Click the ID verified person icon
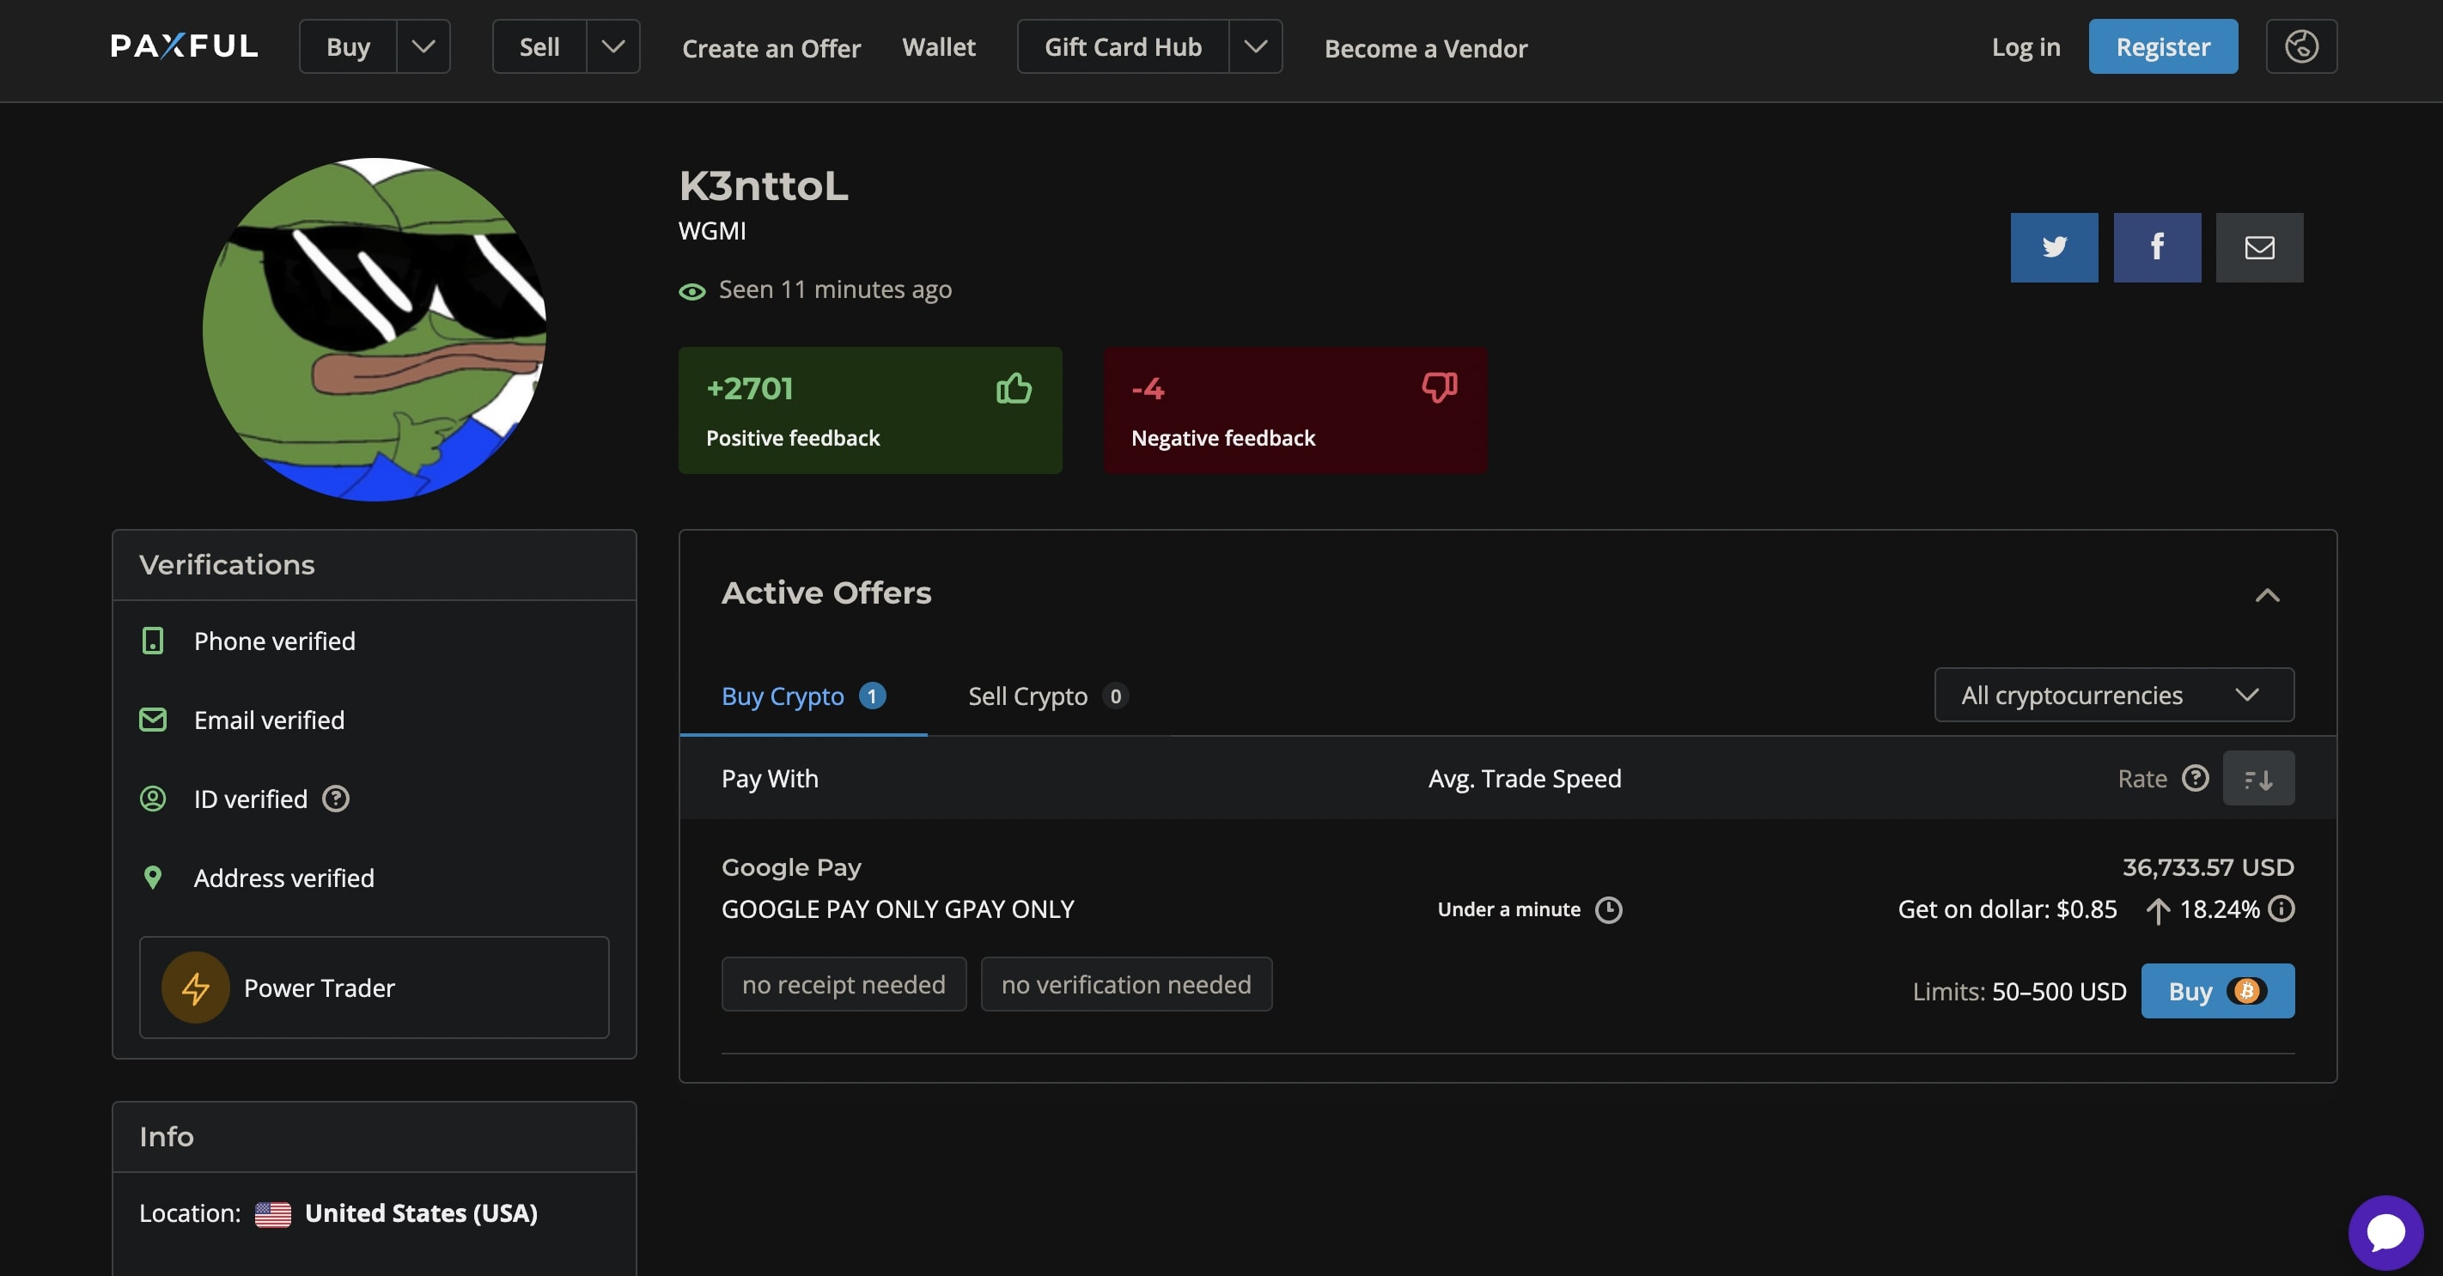Image resolution: width=2443 pixels, height=1276 pixels. pyautogui.click(x=153, y=799)
